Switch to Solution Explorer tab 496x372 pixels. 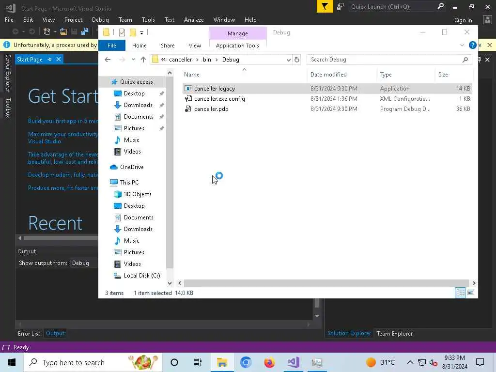click(349, 333)
